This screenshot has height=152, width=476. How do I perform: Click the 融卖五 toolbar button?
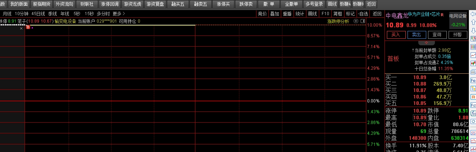point(200,4)
